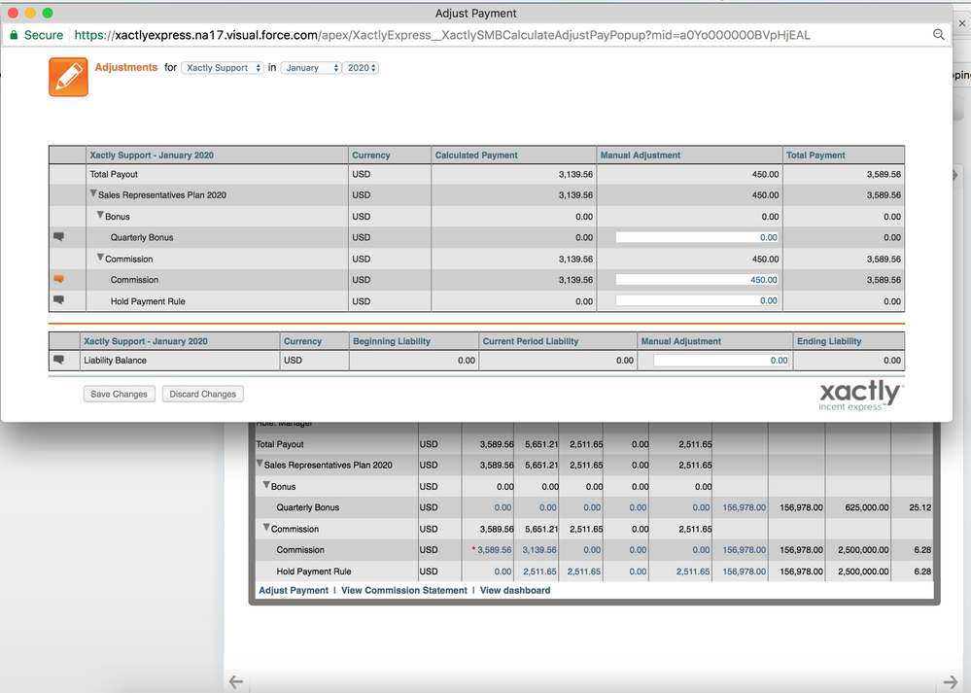Click the starred 3,589.56 Commission link
Screen dimensions: 971x693
(494, 550)
